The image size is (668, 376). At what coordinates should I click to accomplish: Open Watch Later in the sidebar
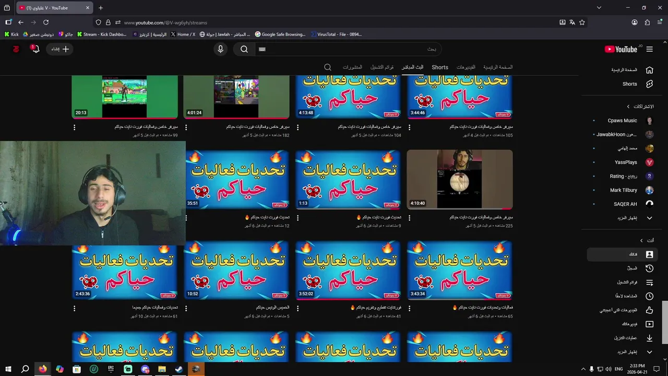[x=623, y=296]
